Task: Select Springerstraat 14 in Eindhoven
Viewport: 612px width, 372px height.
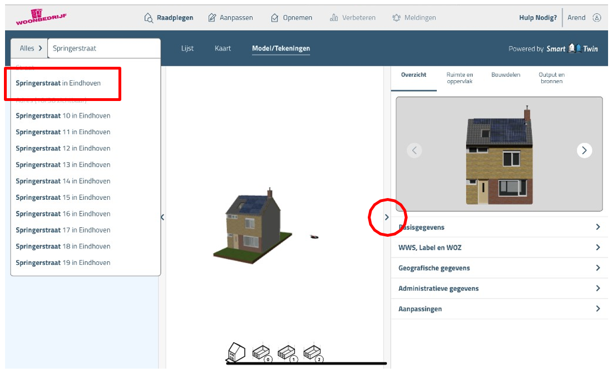Action: pyautogui.click(x=63, y=181)
